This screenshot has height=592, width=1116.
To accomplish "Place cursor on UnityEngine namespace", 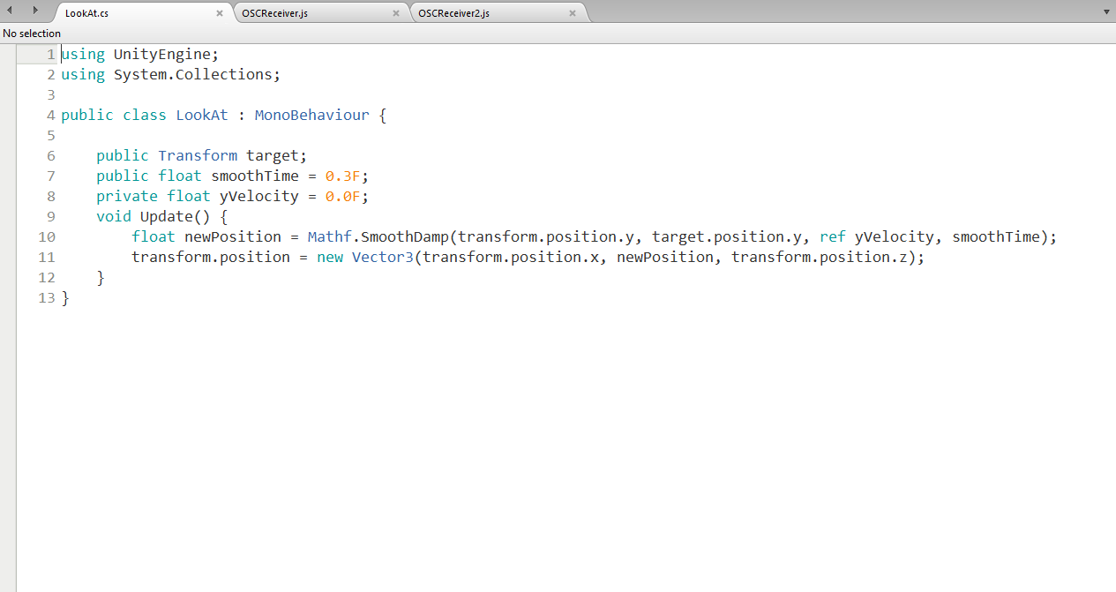I will coord(161,55).
